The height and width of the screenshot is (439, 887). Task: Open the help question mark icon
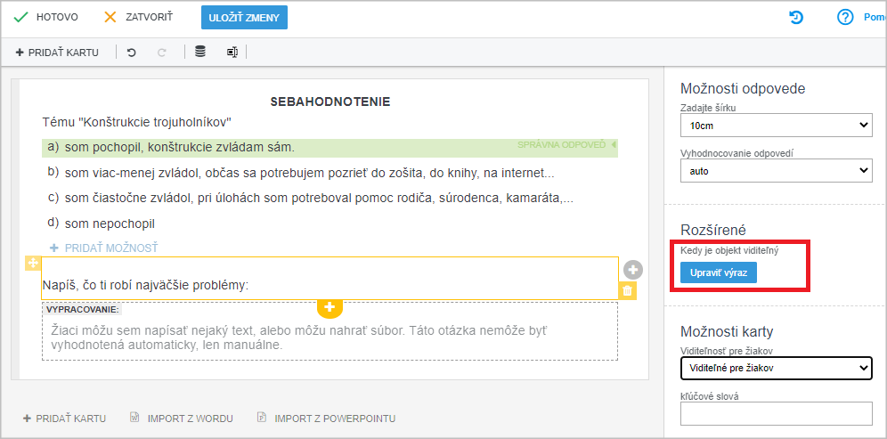pos(845,18)
